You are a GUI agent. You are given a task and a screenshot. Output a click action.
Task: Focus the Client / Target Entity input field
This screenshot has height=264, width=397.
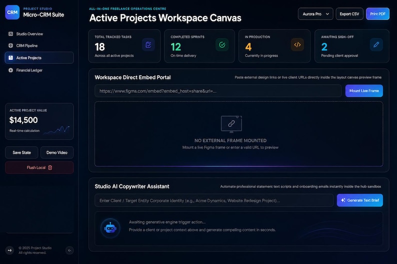click(x=214, y=200)
